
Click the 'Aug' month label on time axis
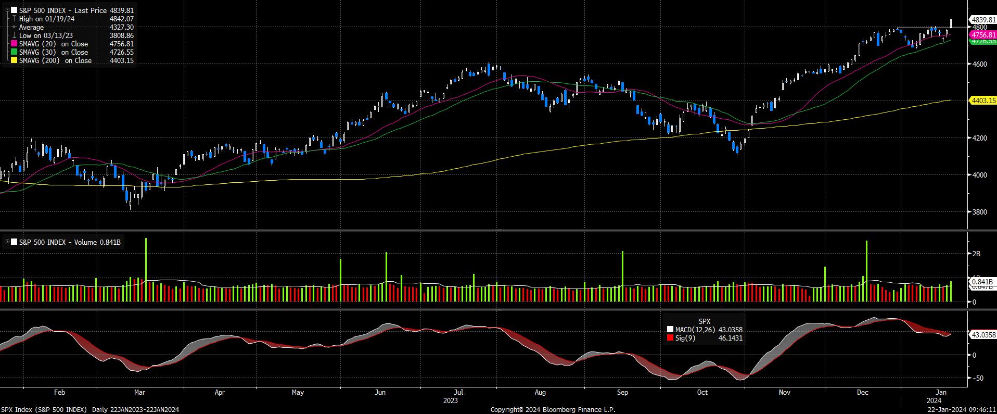[540, 392]
